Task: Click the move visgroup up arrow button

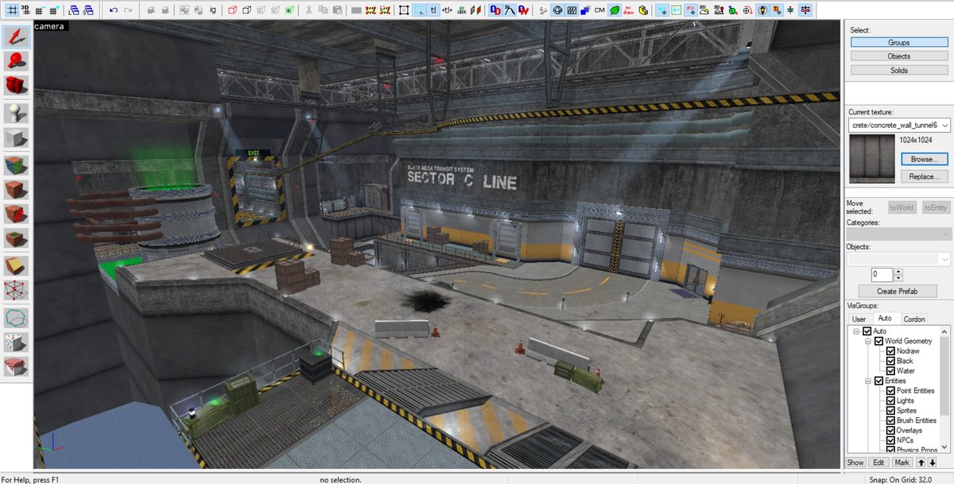Action: [x=921, y=462]
